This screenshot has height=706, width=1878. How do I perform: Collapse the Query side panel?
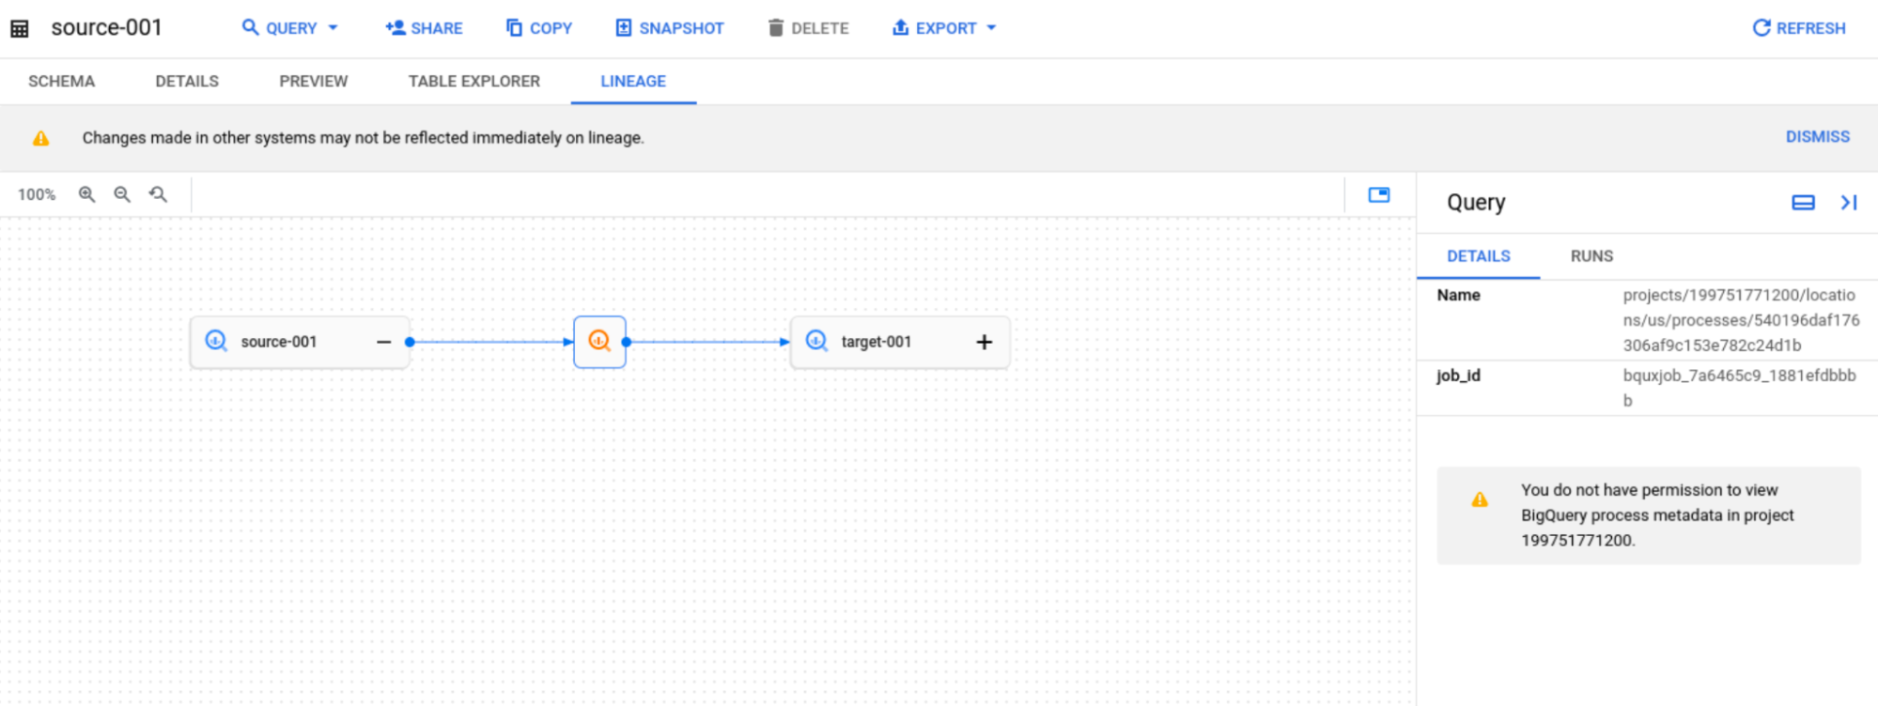click(1849, 202)
